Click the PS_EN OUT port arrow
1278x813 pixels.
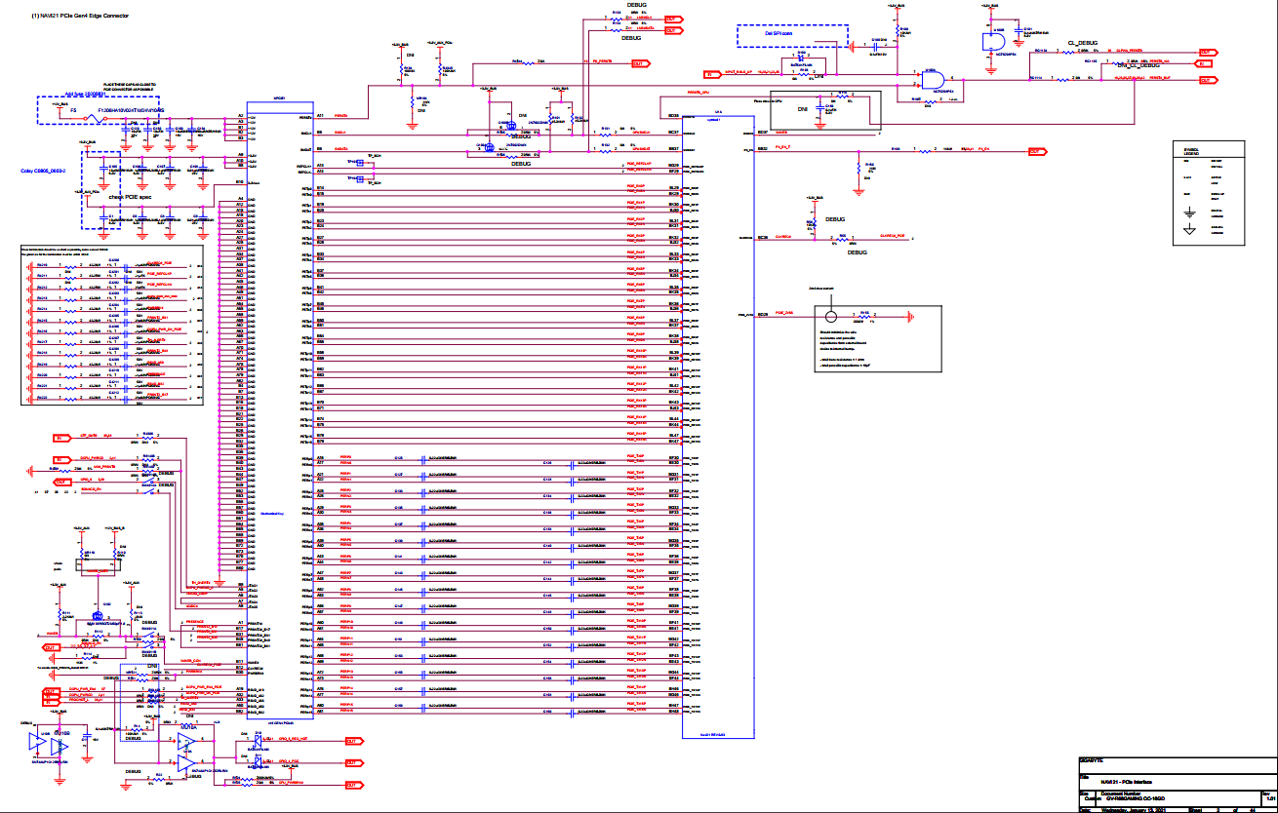point(1035,151)
